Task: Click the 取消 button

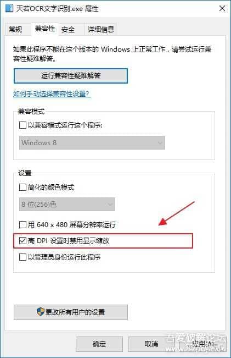Action: [x=151, y=344]
